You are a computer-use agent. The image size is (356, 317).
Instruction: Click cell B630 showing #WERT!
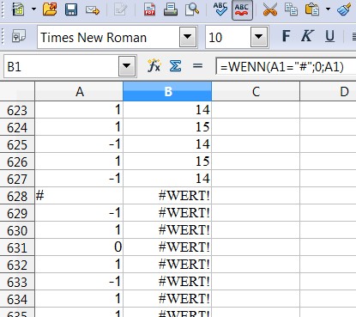click(167, 230)
